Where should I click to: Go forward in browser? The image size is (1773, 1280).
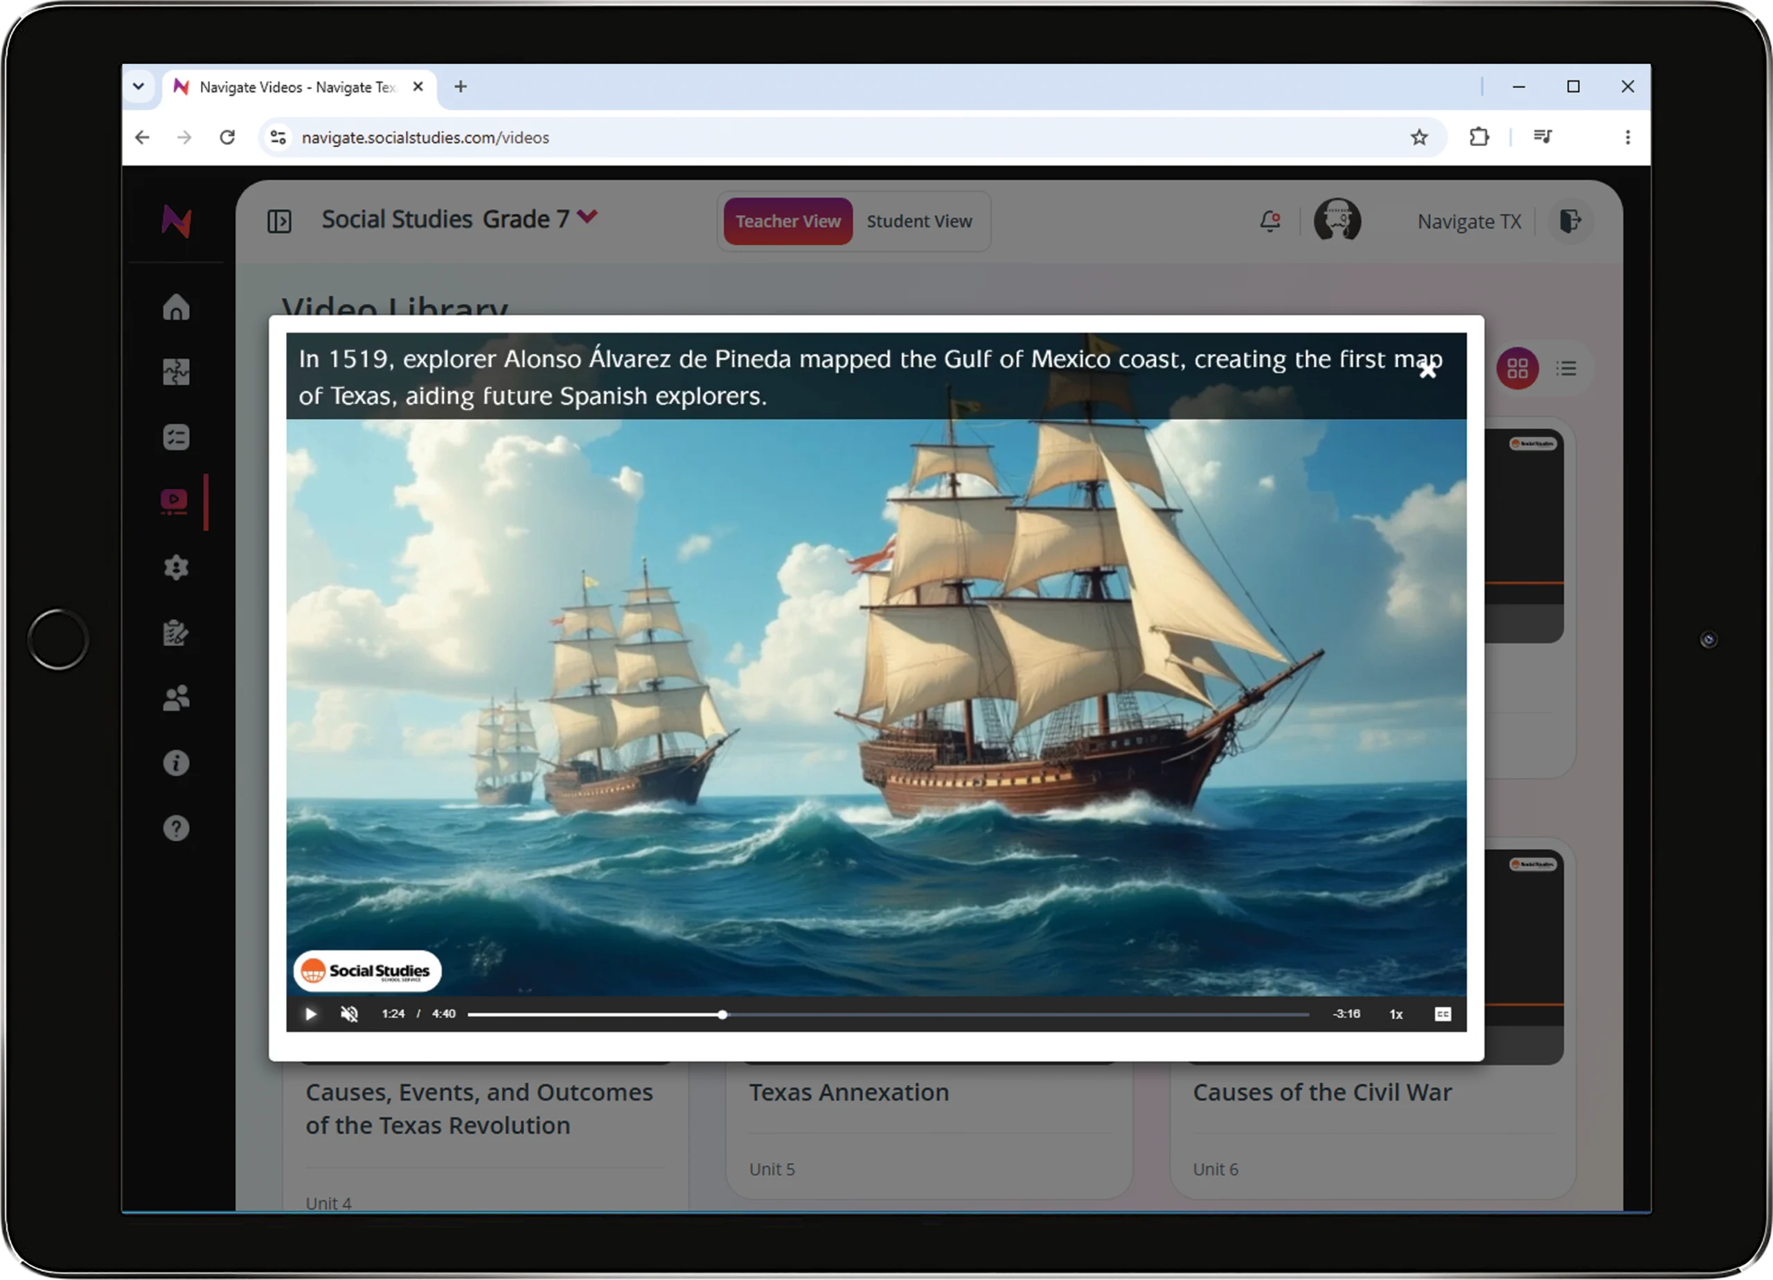pos(184,138)
